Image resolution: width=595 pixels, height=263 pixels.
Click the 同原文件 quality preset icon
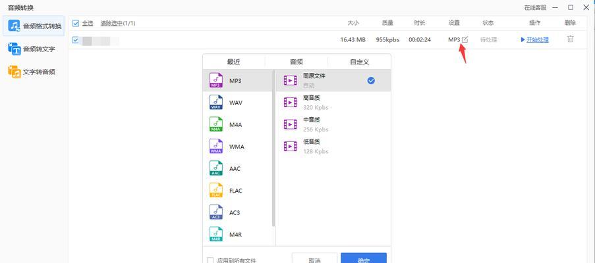coord(291,80)
